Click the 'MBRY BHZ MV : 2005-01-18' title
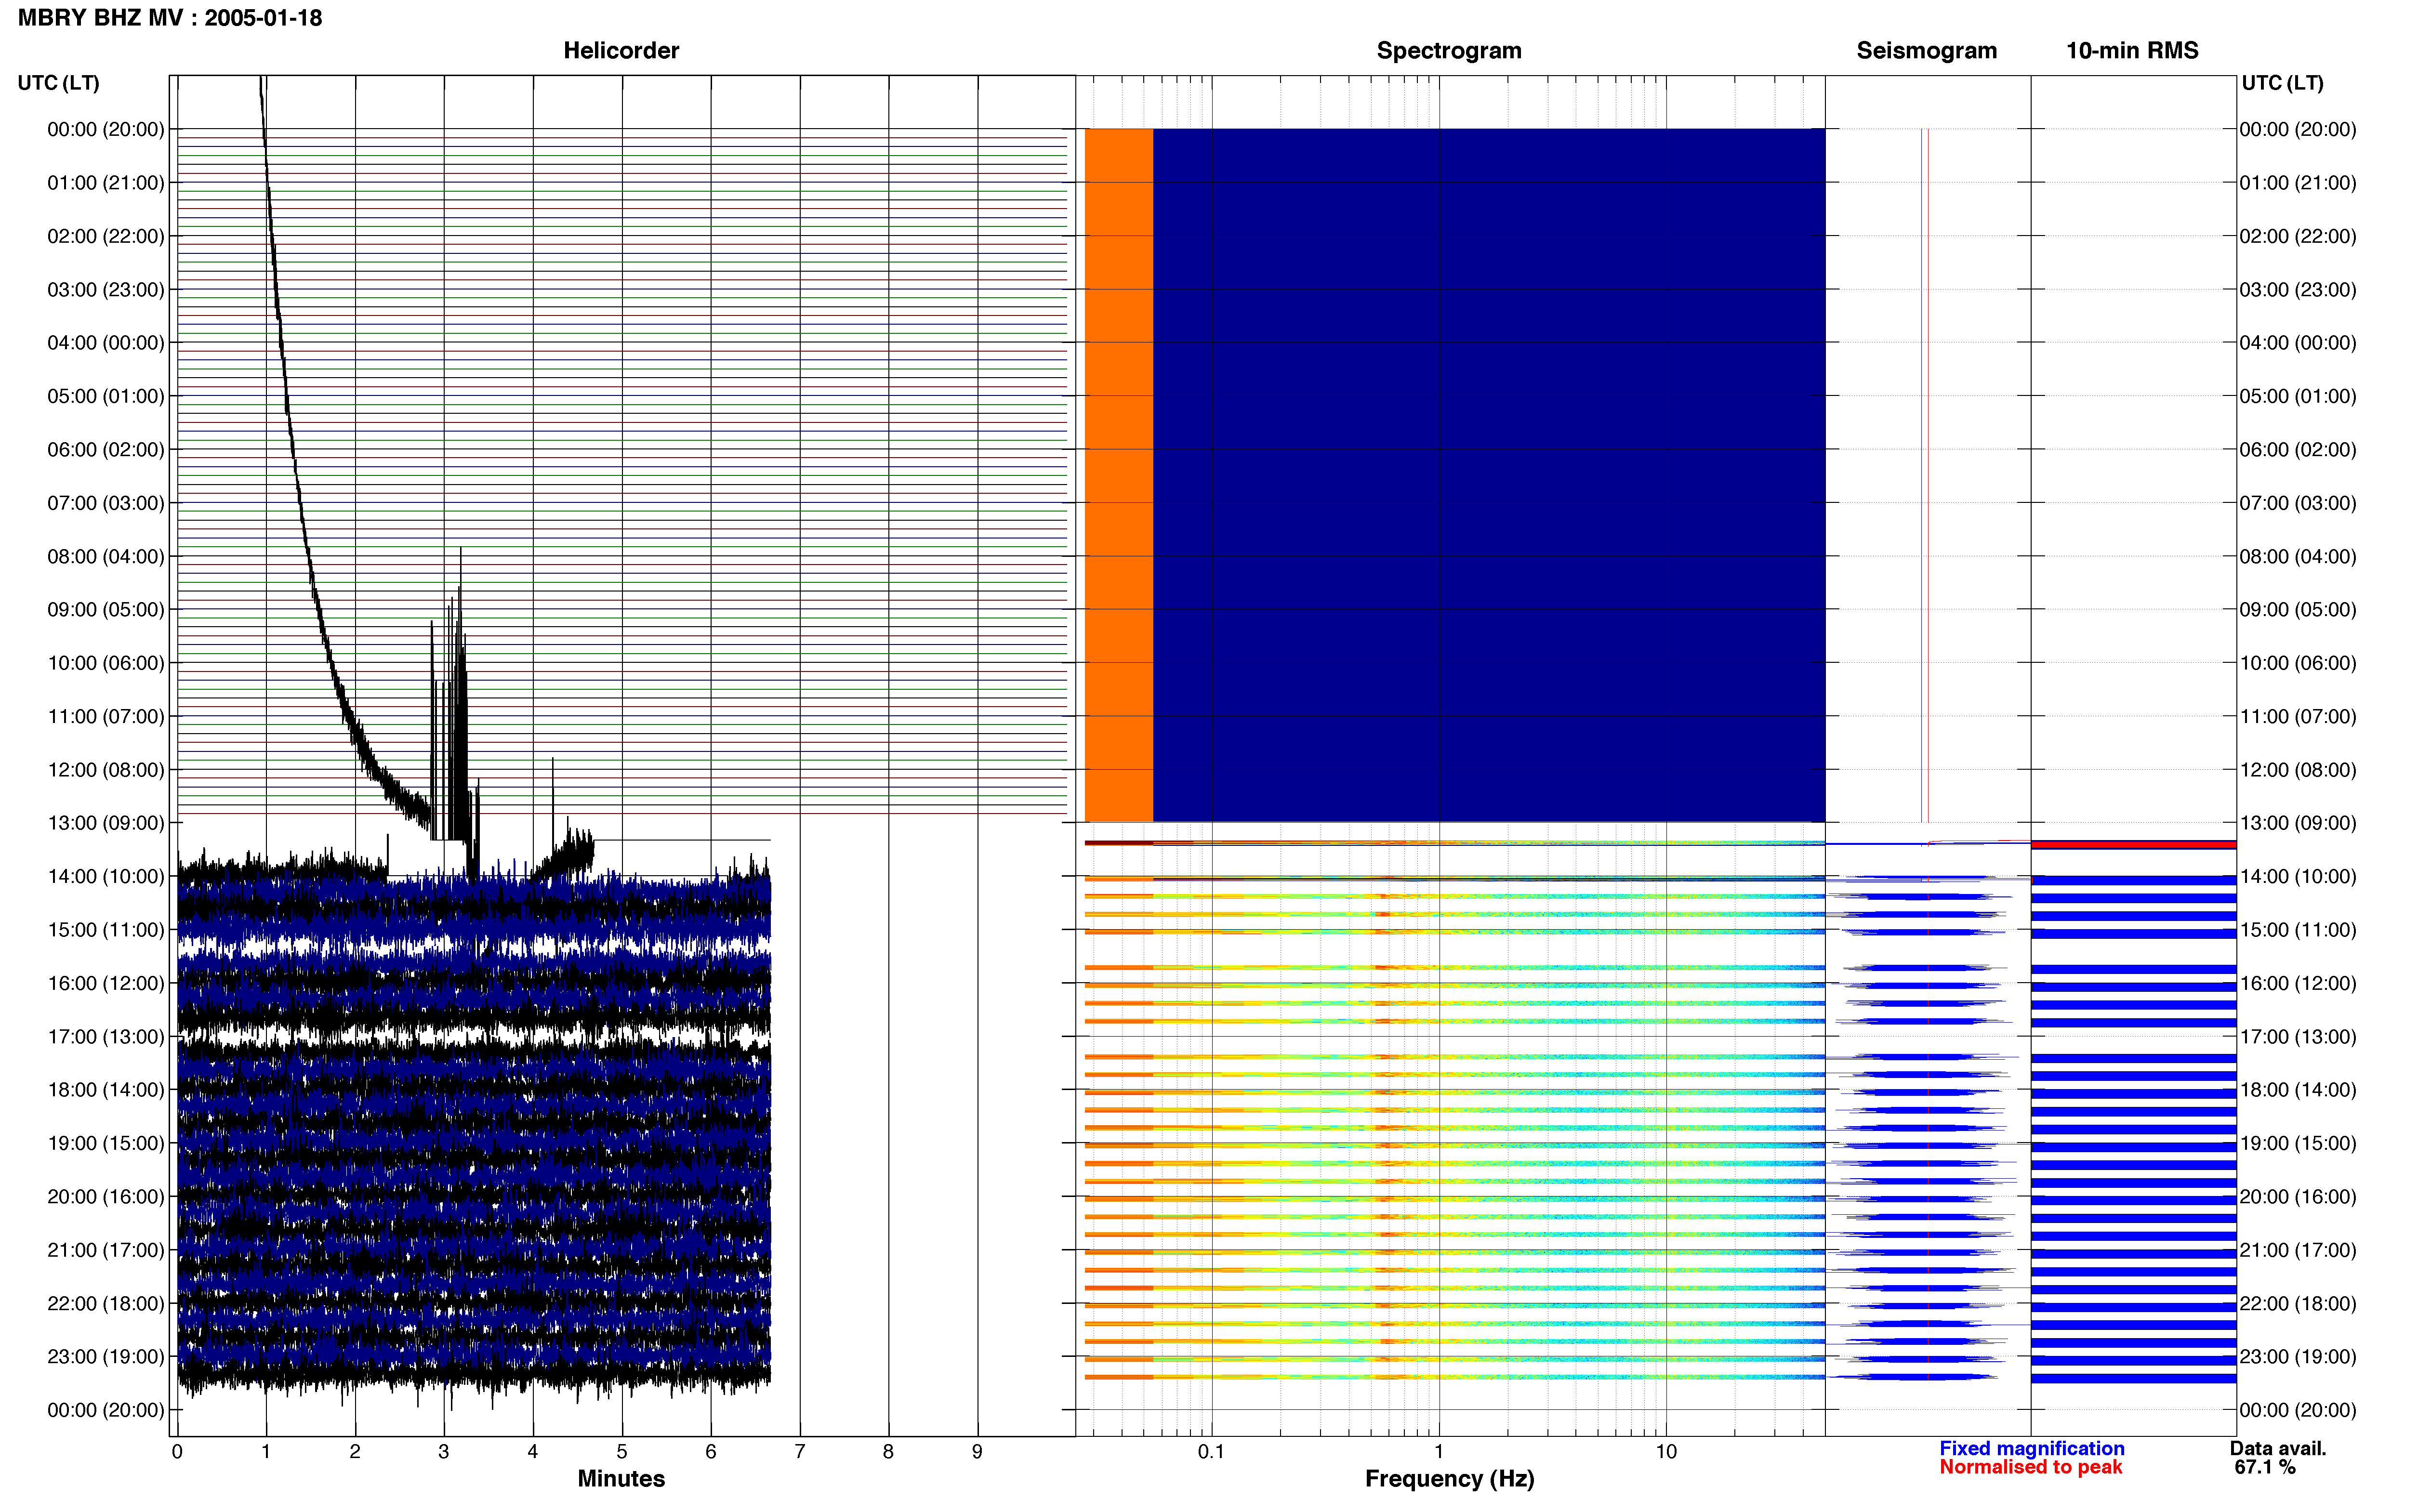Viewport: 2418px width, 1512px height. point(170,18)
